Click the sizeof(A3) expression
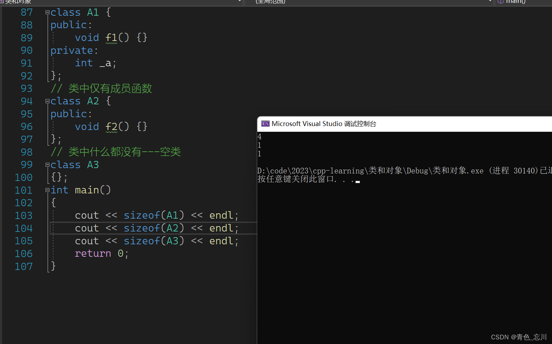552x344 pixels. [154, 241]
